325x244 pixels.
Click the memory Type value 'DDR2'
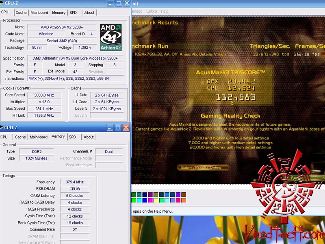point(37,152)
